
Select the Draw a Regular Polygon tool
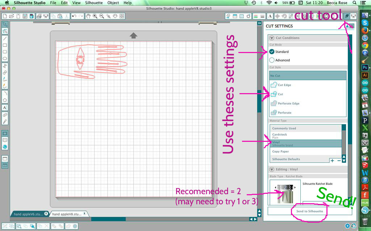click(5, 100)
